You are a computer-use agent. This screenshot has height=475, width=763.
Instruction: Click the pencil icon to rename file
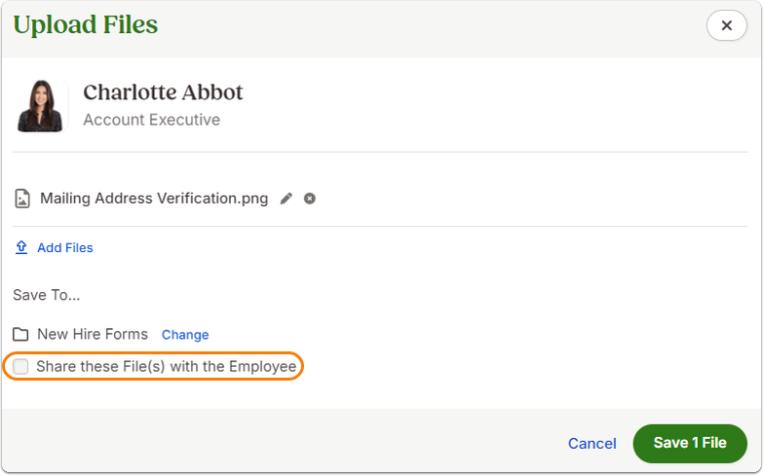pyautogui.click(x=286, y=199)
